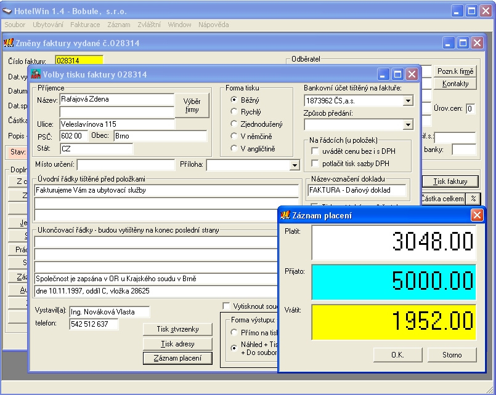Open the Ubytování menu

click(48, 25)
